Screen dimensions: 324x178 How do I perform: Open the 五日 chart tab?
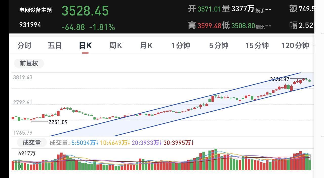pos(55,45)
